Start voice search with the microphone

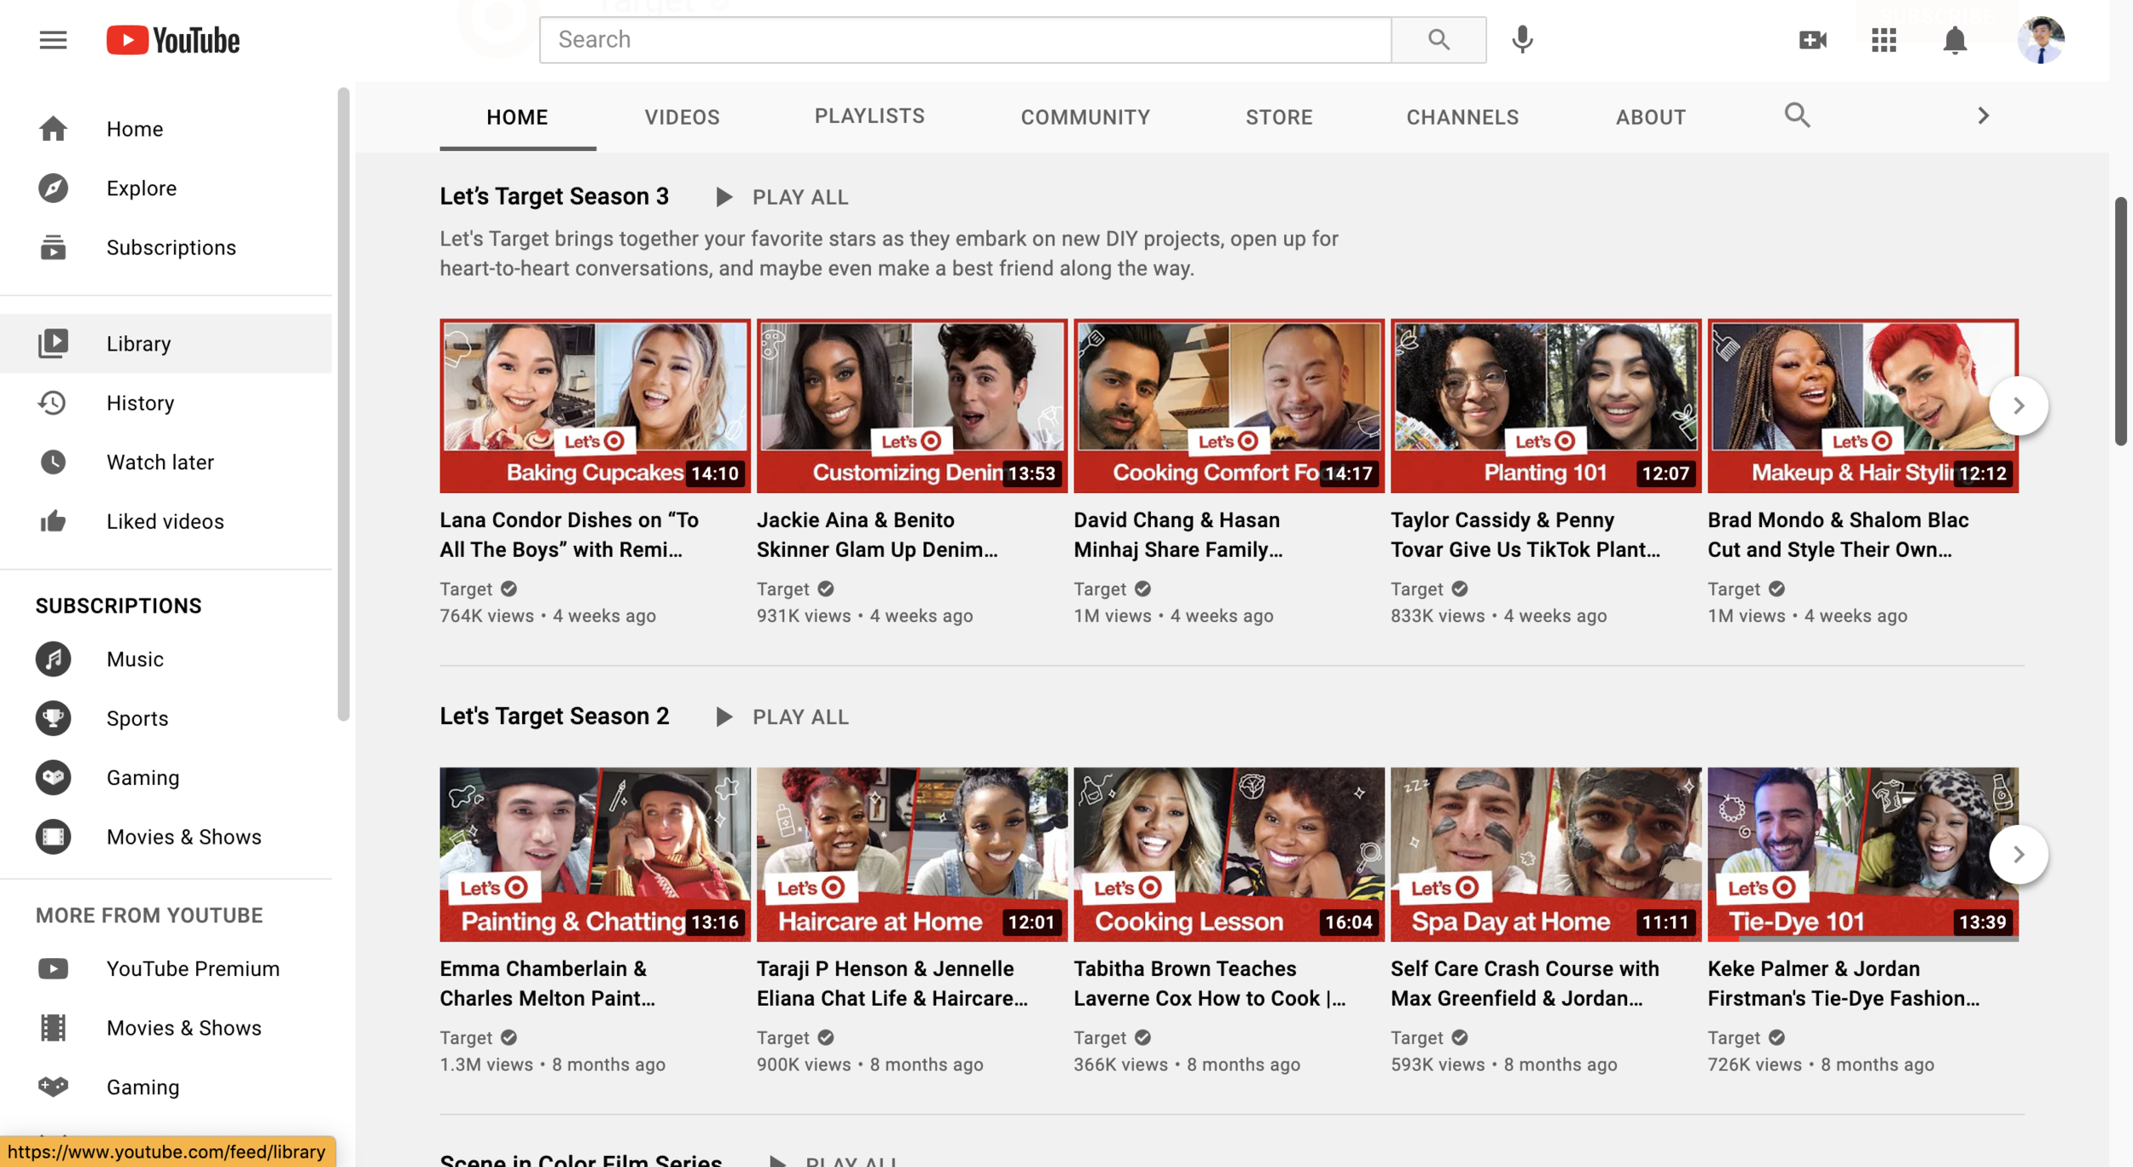click(1522, 40)
